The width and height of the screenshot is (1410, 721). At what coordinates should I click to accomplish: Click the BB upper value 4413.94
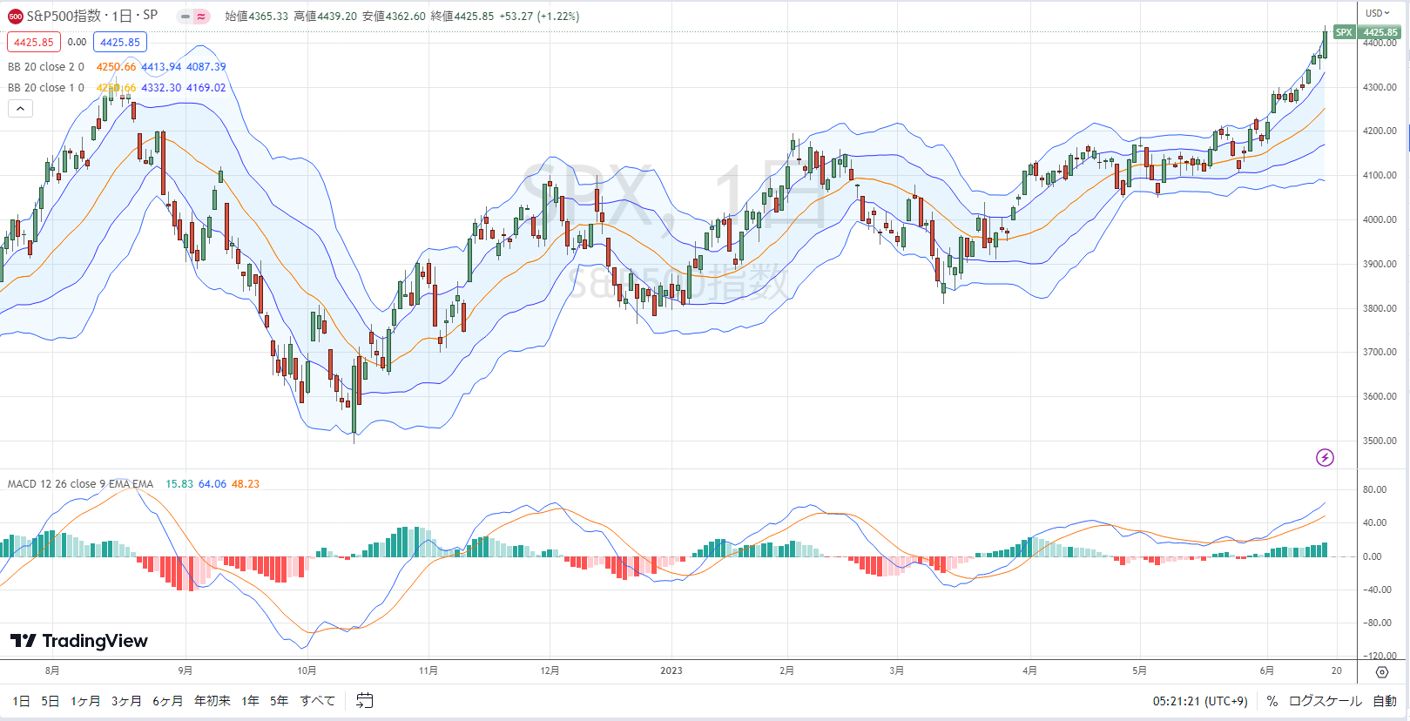(x=161, y=67)
